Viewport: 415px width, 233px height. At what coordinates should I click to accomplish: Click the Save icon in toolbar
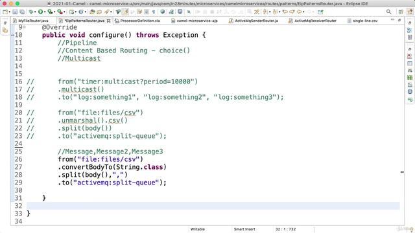15,12
